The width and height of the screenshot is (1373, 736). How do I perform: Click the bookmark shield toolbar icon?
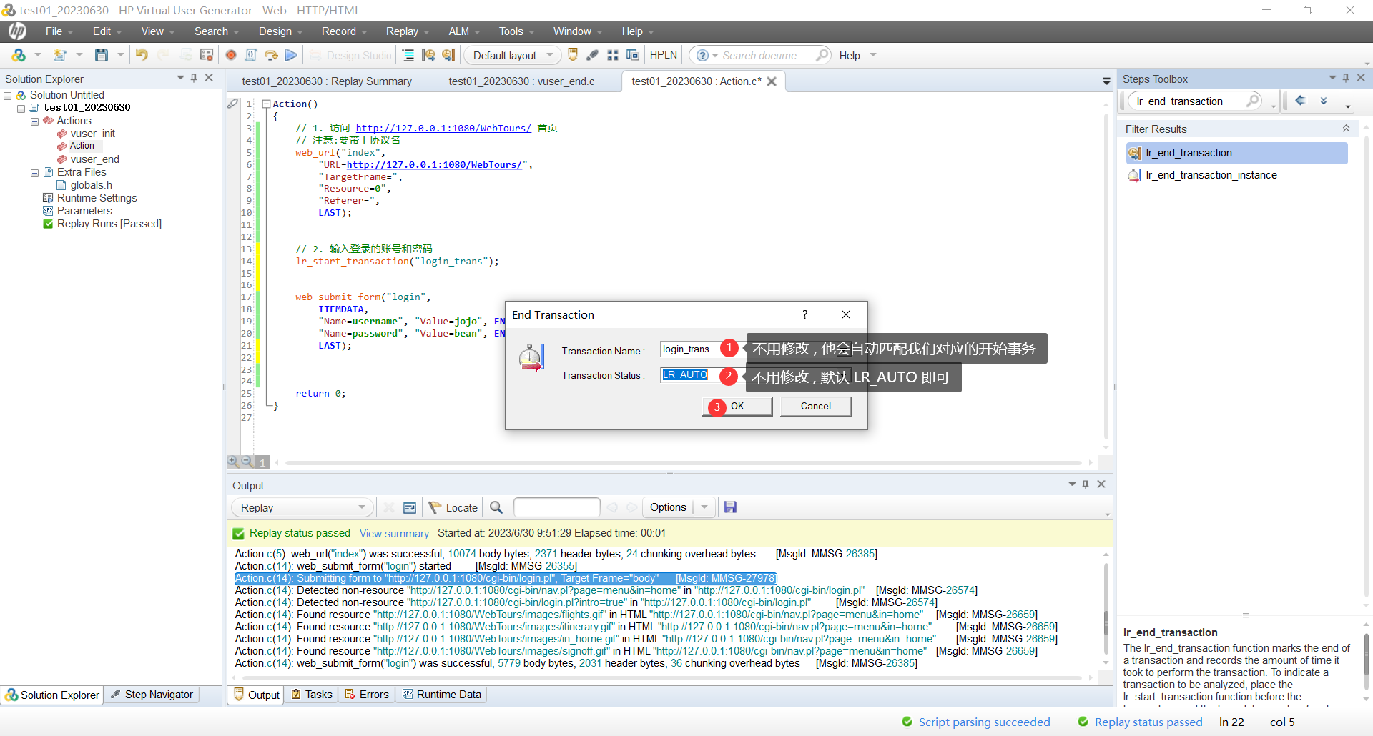click(573, 55)
